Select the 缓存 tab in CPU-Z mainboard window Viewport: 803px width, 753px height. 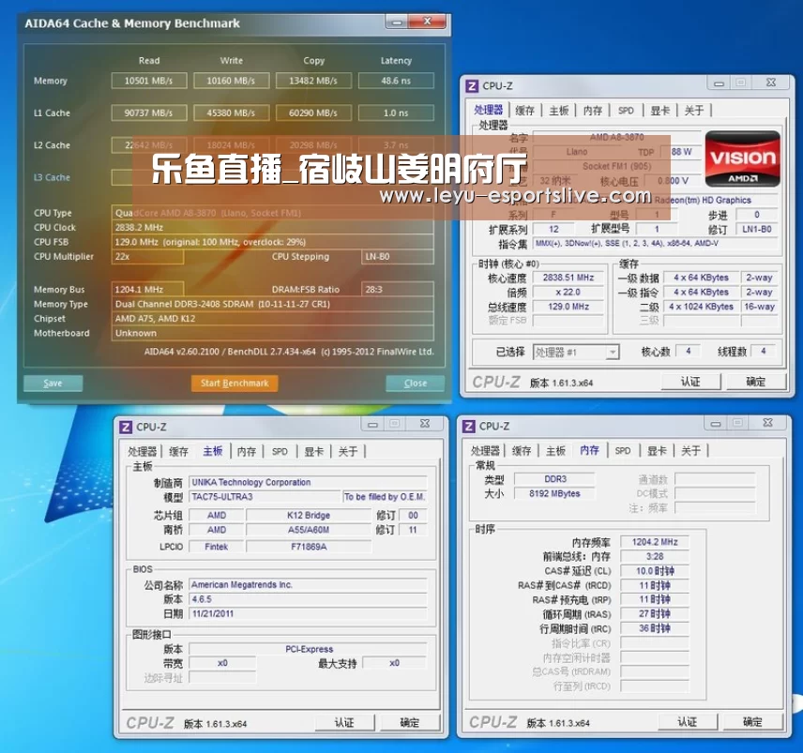pos(178,451)
